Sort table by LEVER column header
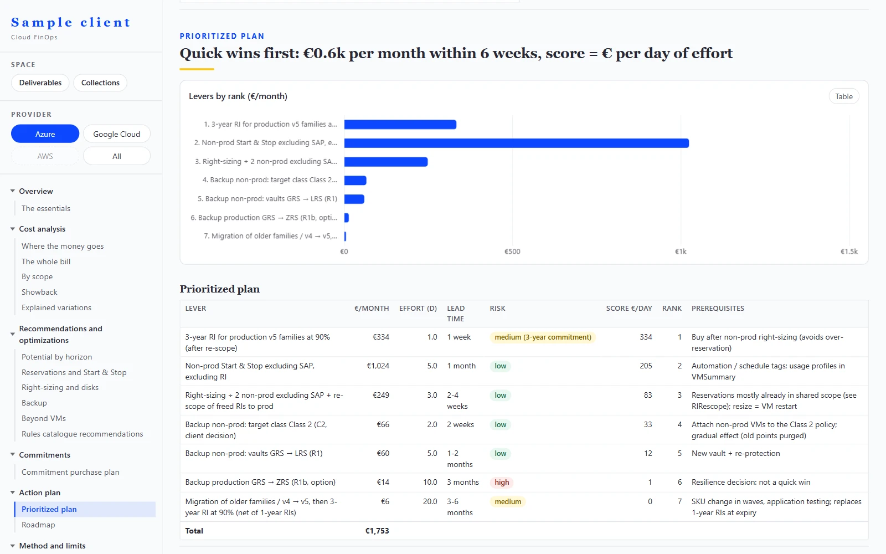The height and width of the screenshot is (554, 886). [x=195, y=308]
